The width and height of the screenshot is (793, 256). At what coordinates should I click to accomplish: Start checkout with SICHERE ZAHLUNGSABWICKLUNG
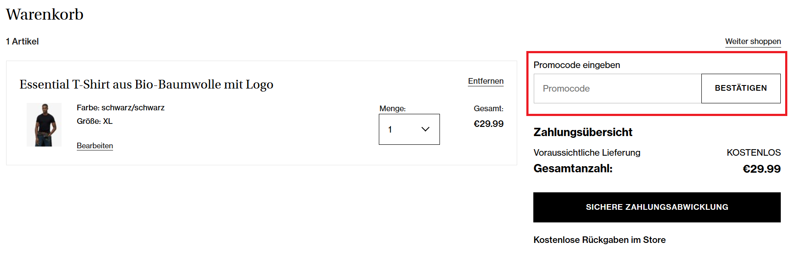coord(656,207)
